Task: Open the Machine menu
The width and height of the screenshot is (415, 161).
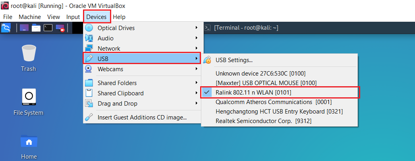Action: (30, 17)
